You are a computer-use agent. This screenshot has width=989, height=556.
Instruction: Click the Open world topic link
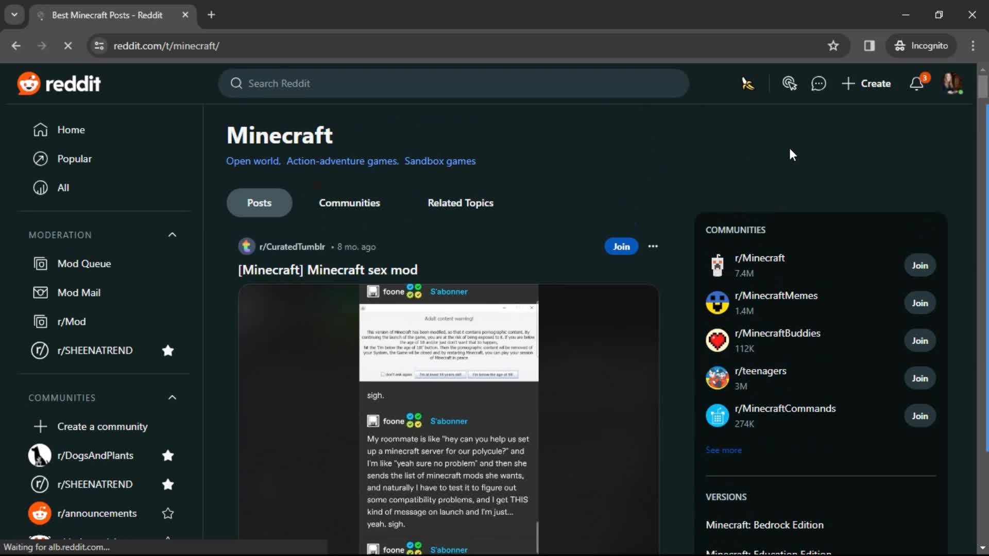point(252,161)
